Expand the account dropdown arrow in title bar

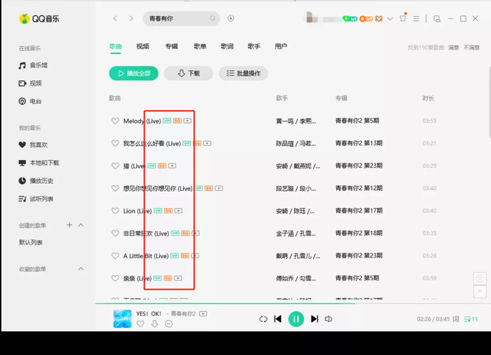391,18
